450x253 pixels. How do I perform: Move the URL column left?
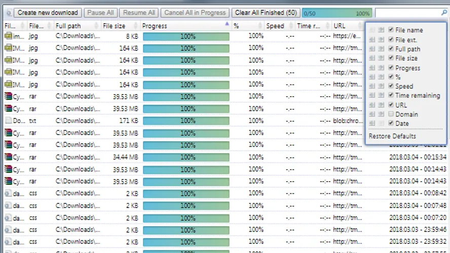point(372,105)
